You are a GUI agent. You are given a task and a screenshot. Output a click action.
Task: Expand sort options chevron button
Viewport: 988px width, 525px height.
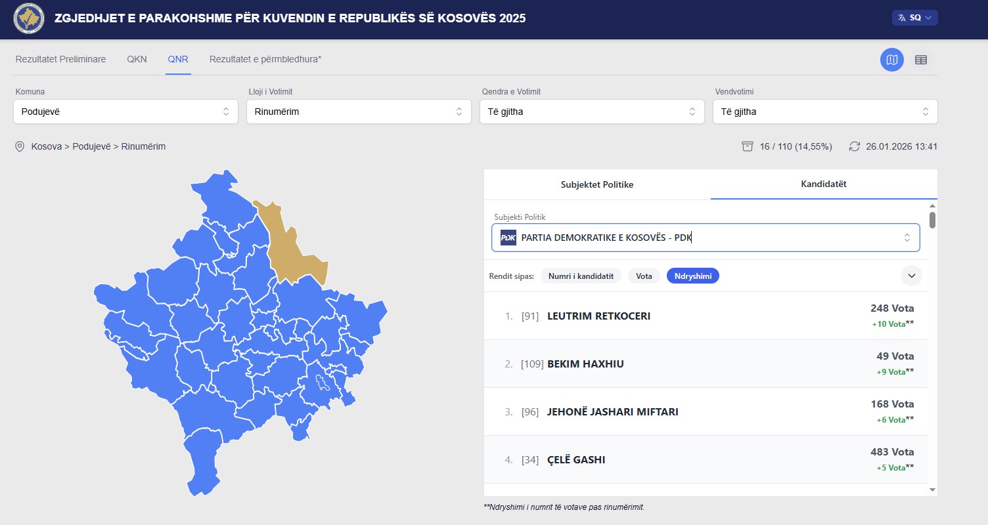click(x=911, y=276)
